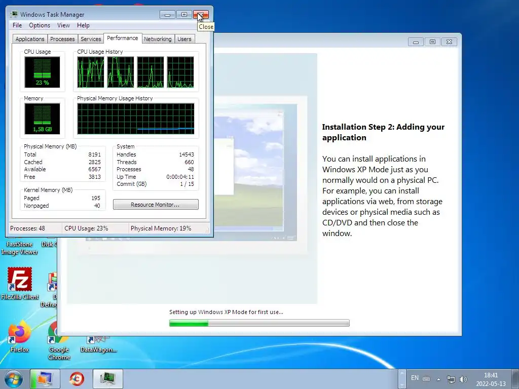Click the CPU Usage 23 % gauge
The width and height of the screenshot is (519, 389).
coord(42,72)
